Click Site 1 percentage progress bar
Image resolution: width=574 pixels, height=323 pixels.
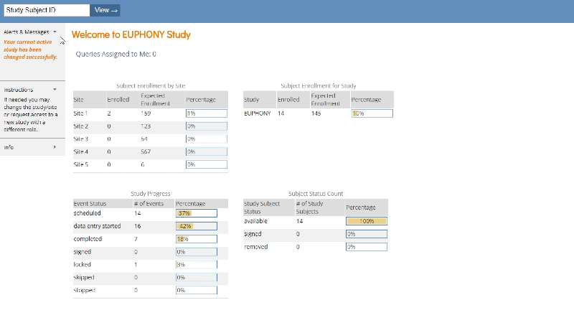coord(206,113)
